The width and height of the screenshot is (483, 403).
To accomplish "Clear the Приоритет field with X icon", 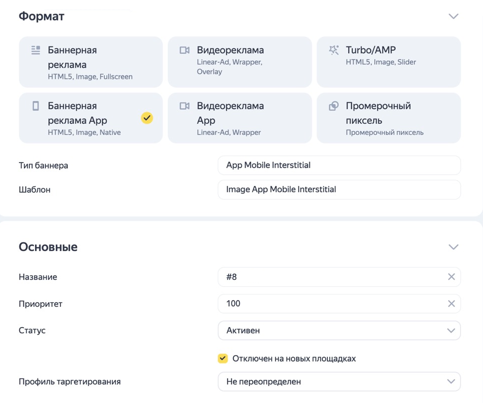I will click(451, 304).
